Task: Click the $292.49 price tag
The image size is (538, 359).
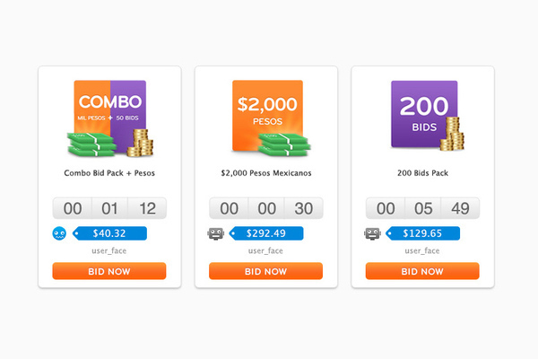Action: (x=266, y=233)
